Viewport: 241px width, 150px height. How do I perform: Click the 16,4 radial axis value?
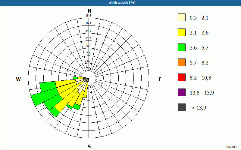(x=88, y=23)
